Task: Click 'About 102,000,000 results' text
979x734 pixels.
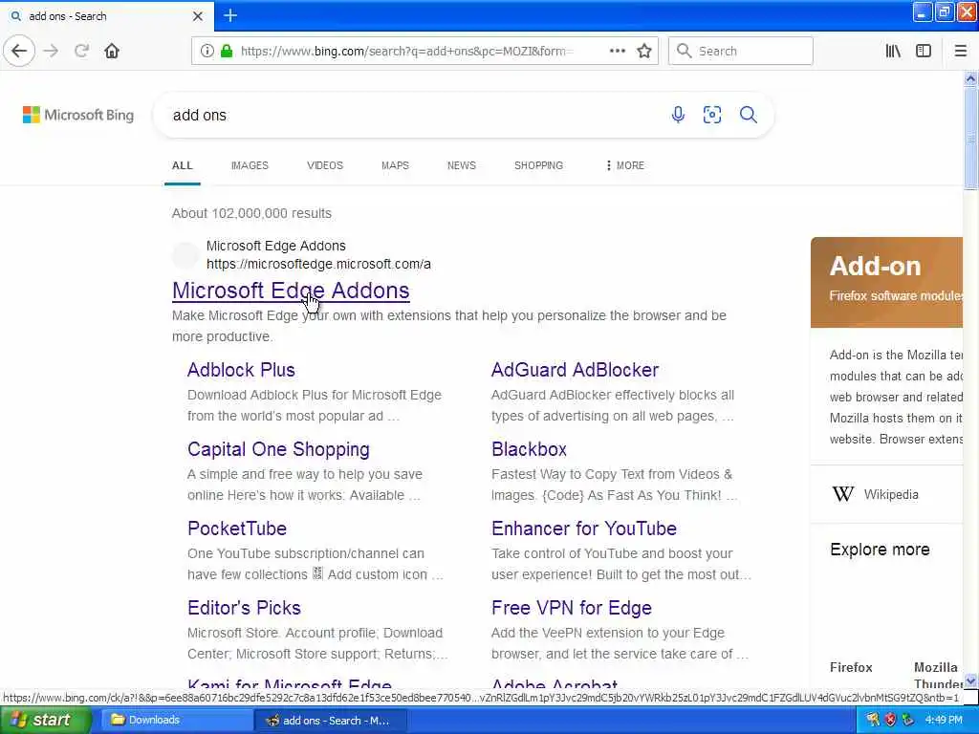Action: point(251,213)
